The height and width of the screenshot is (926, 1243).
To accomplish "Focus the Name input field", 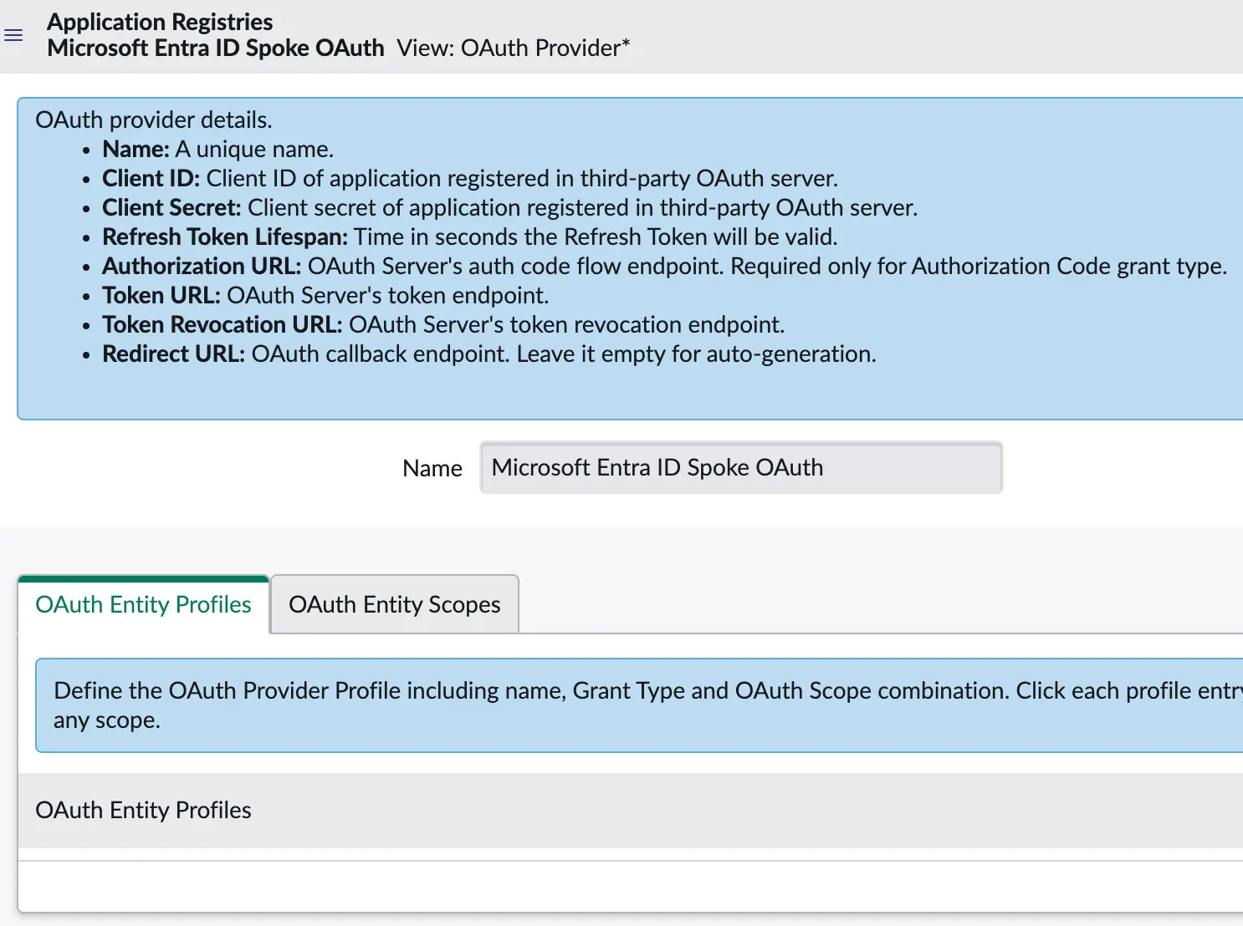I will [741, 467].
